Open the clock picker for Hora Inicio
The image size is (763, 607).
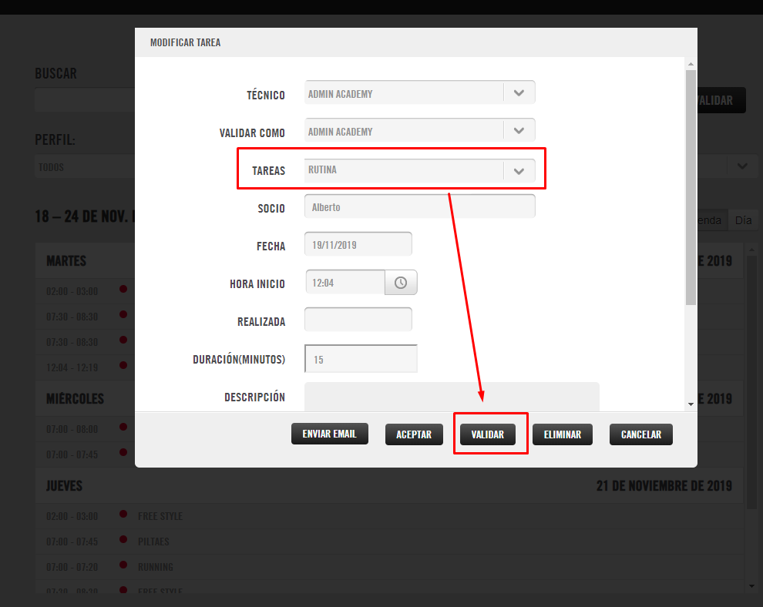[401, 283]
